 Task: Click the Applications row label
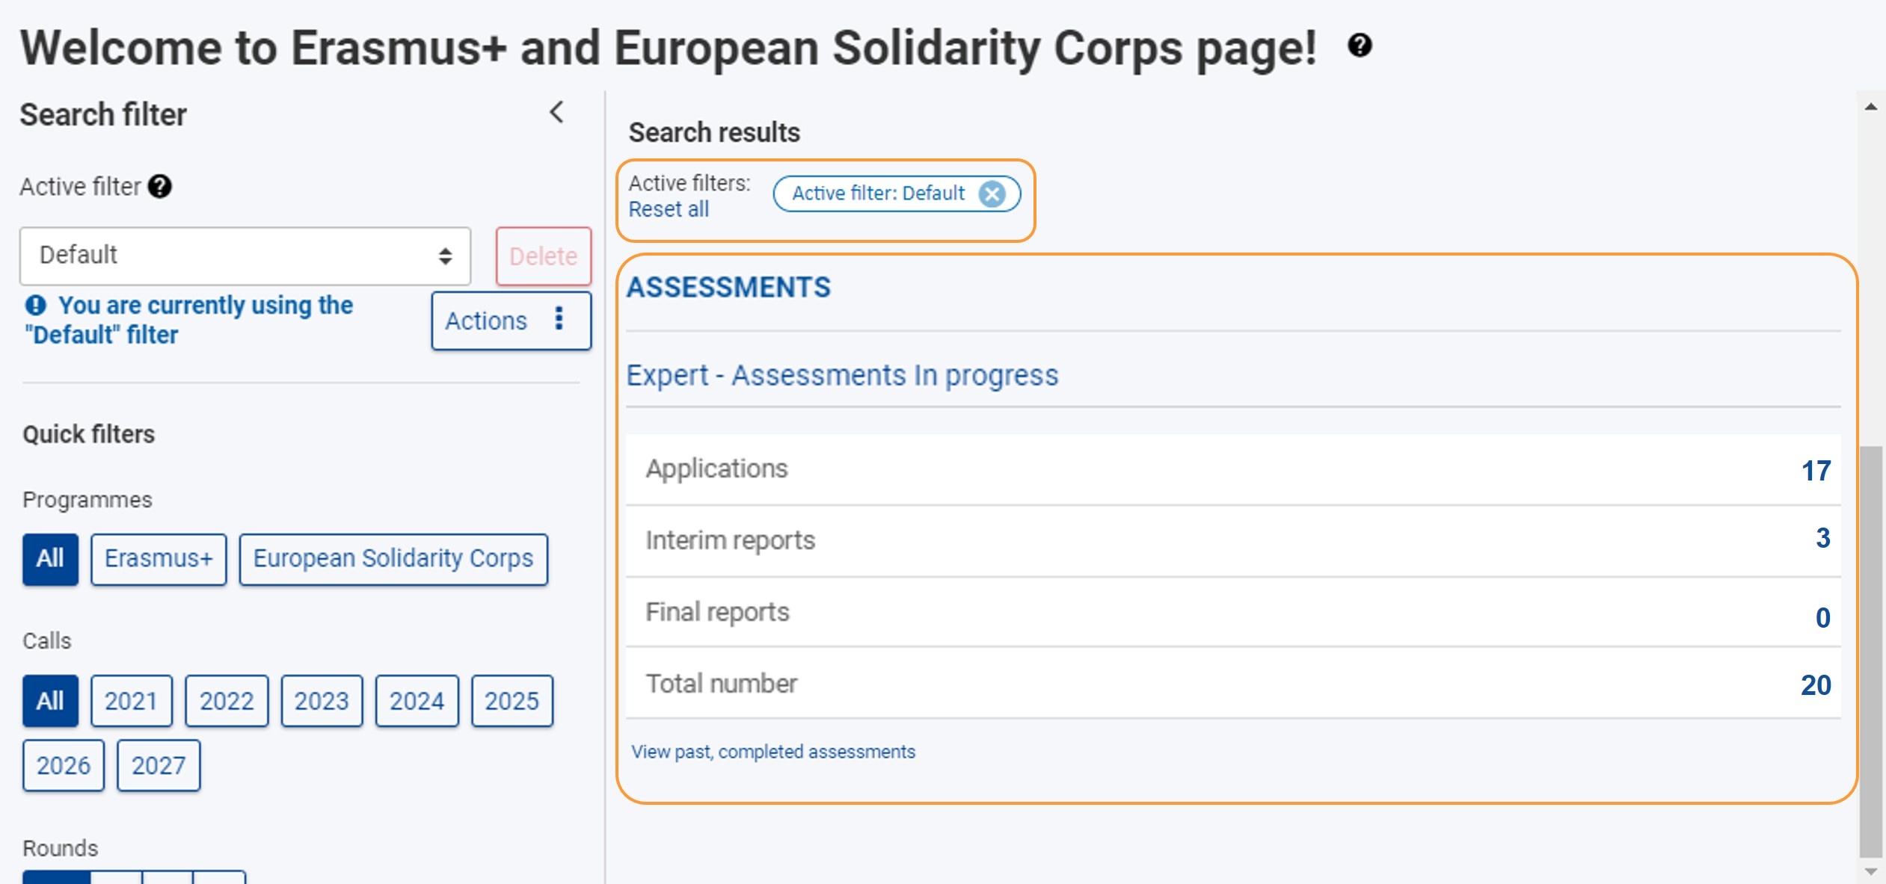point(716,469)
